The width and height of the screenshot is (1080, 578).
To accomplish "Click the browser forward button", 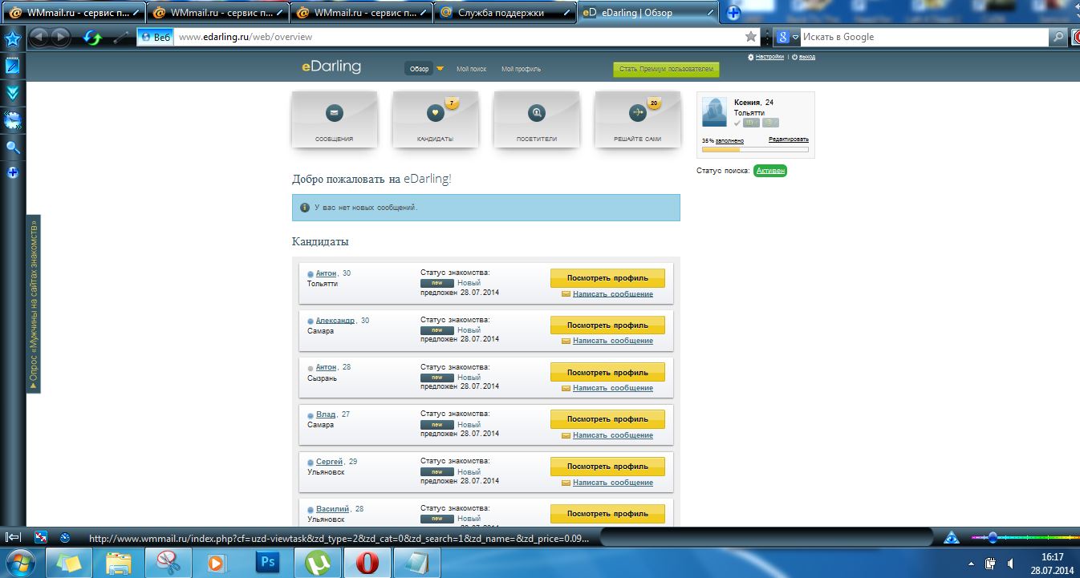I will point(61,37).
